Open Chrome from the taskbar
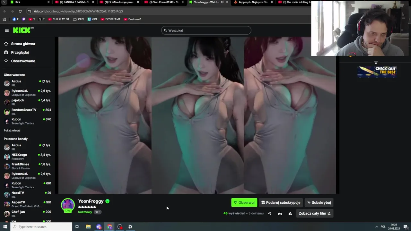 (x=109, y=227)
